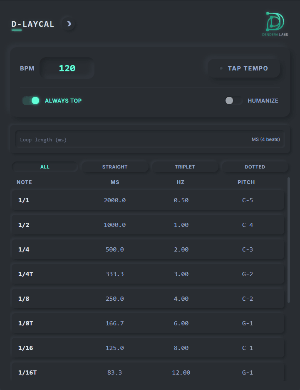Click the C-3 pitch value
300x390 pixels.
click(248, 249)
